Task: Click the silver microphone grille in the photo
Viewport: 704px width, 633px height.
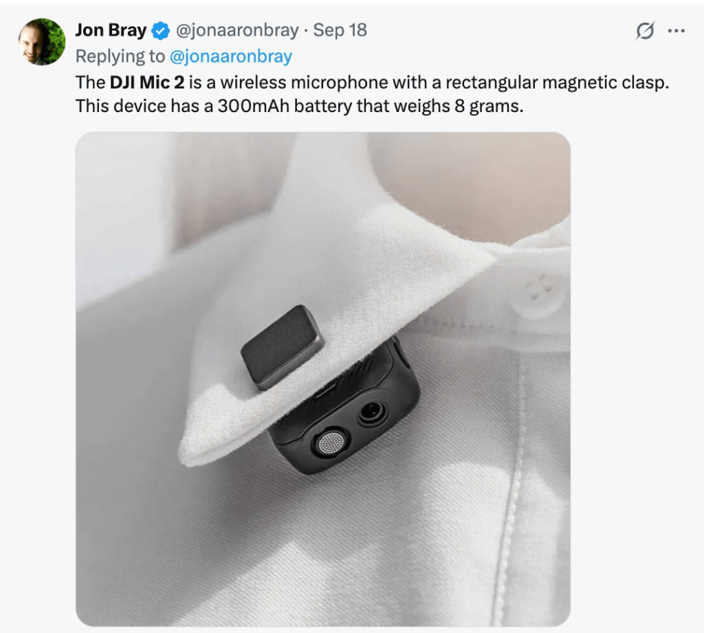Action: tap(331, 443)
